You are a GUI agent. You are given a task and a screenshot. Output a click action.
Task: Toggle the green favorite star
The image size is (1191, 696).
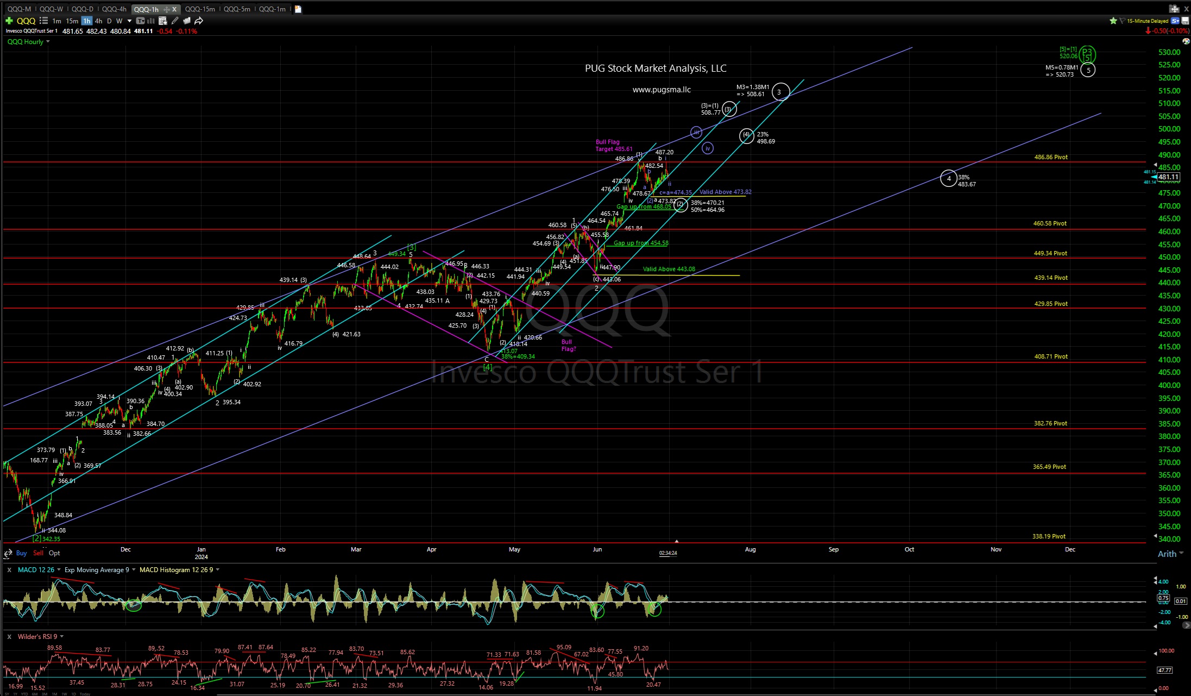1113,21
